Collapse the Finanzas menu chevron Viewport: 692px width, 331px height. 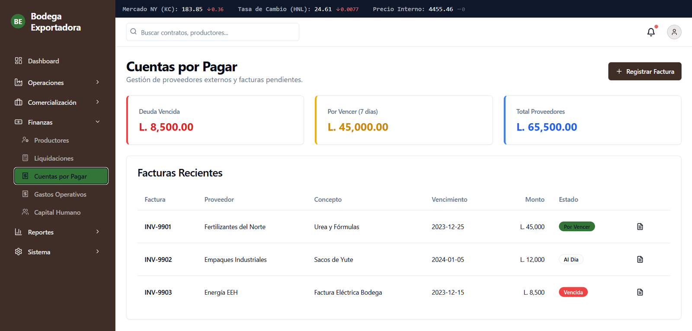[97, 122]
